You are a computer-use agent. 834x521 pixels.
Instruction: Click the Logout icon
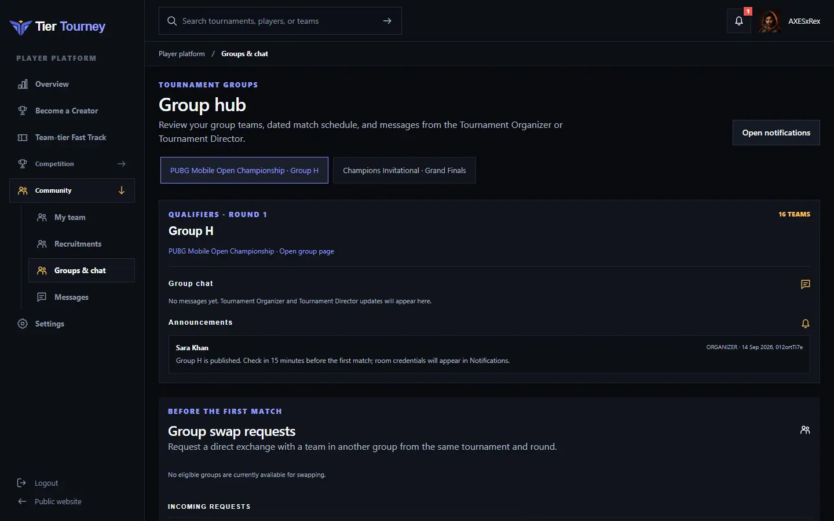[x=21, y=483]
